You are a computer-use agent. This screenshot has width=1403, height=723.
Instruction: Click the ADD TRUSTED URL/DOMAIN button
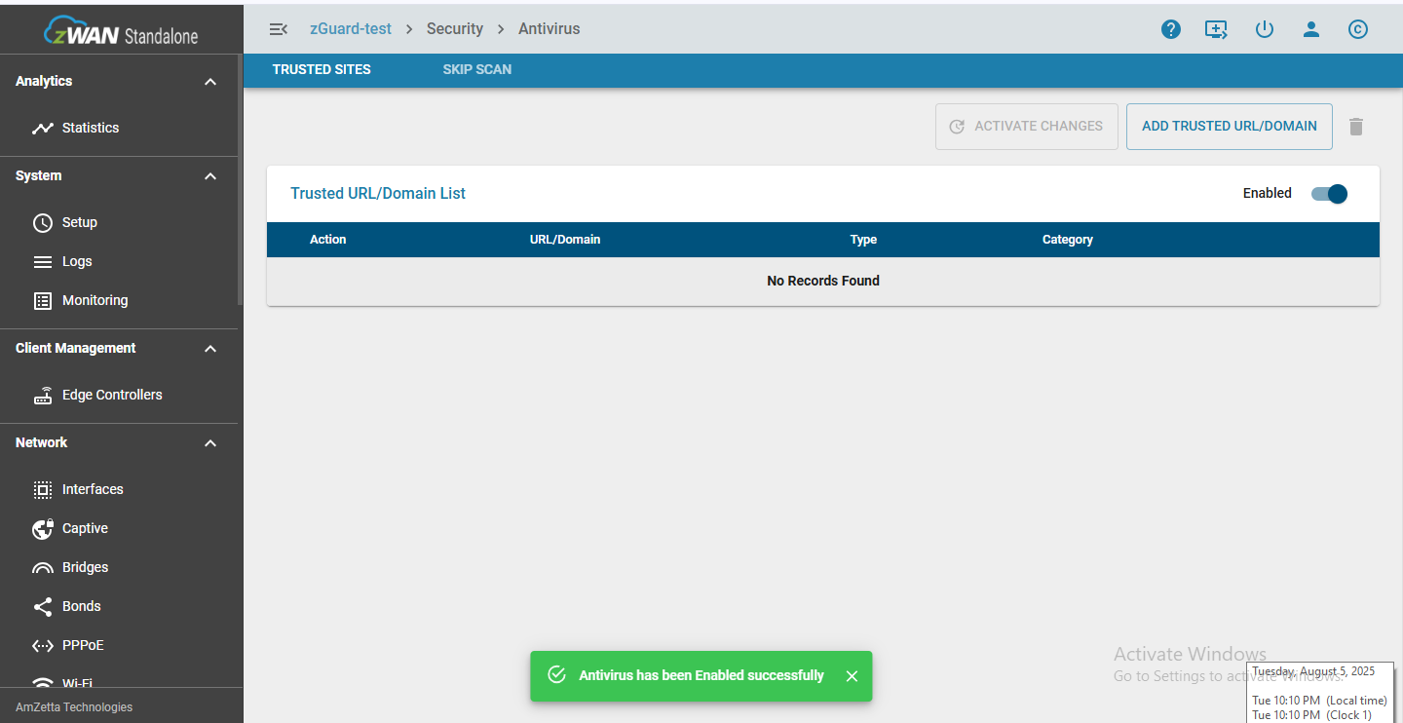(x=1229, y=126)
